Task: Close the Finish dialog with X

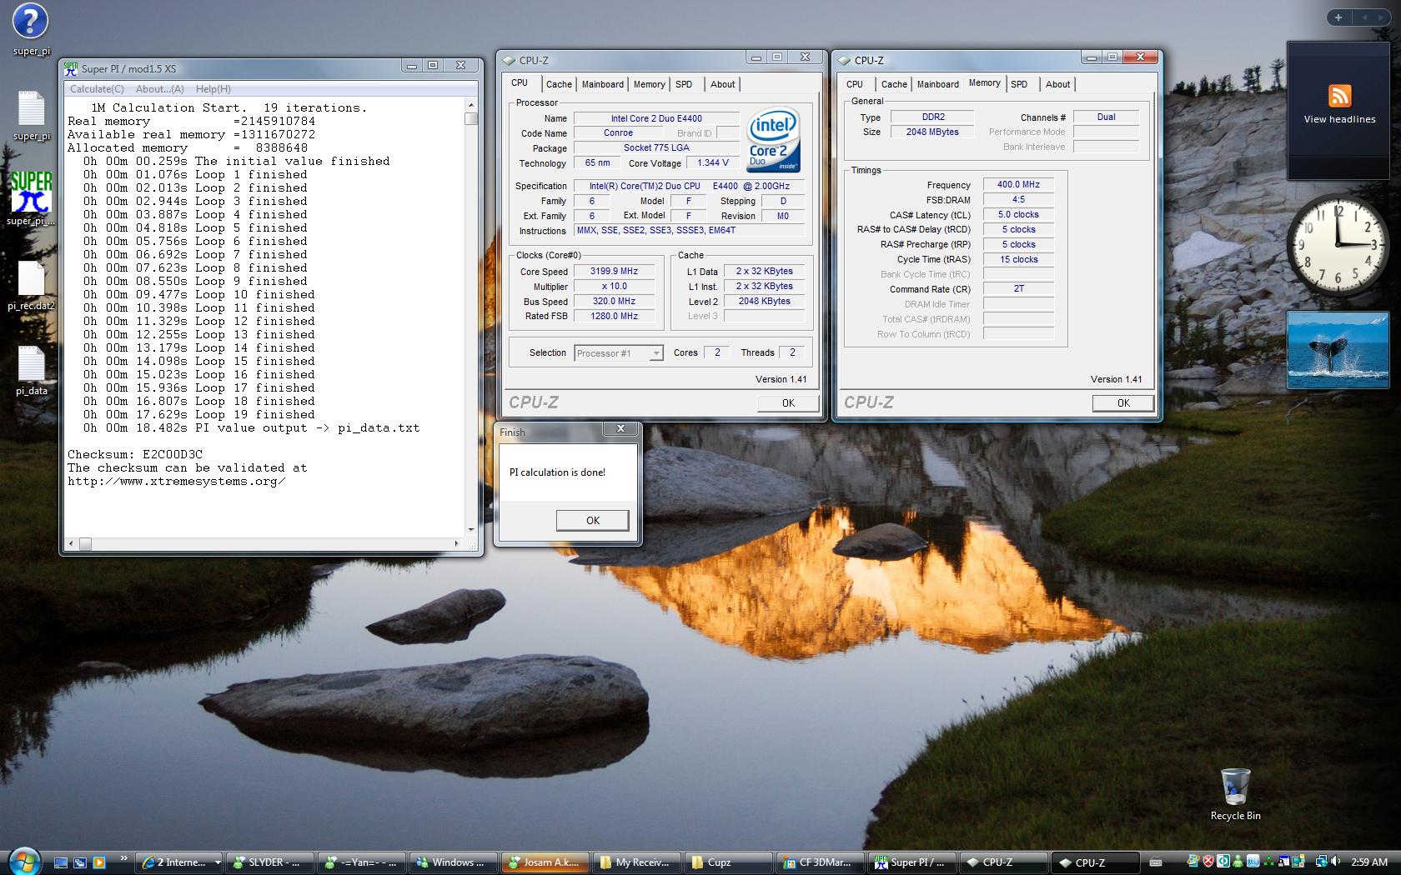Action: click(620, 428)
